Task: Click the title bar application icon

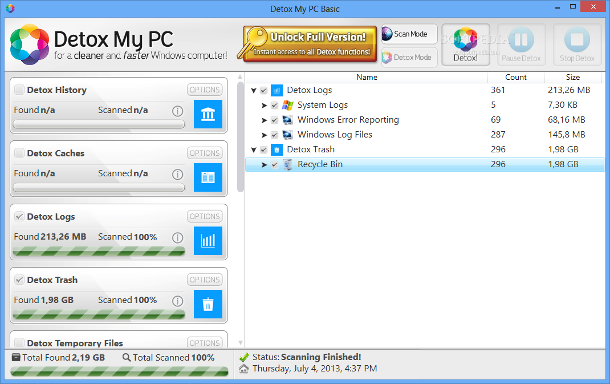Action: (10, 8)
